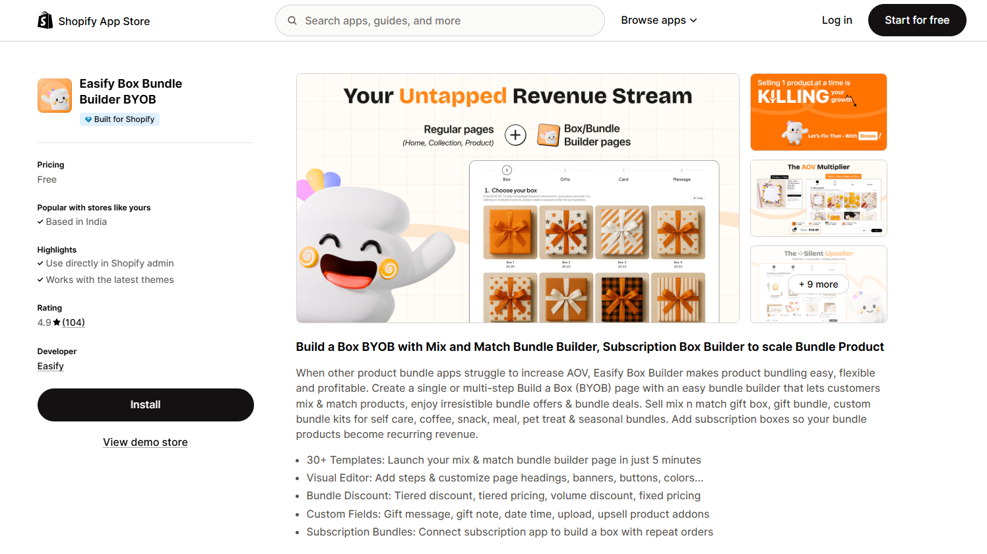Open The AOV Multiplier thumbnail

(x=819, y=198)
